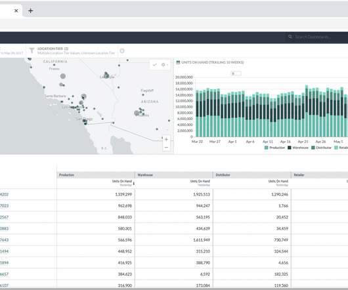Open row link ending 6657

coord(4,274)
